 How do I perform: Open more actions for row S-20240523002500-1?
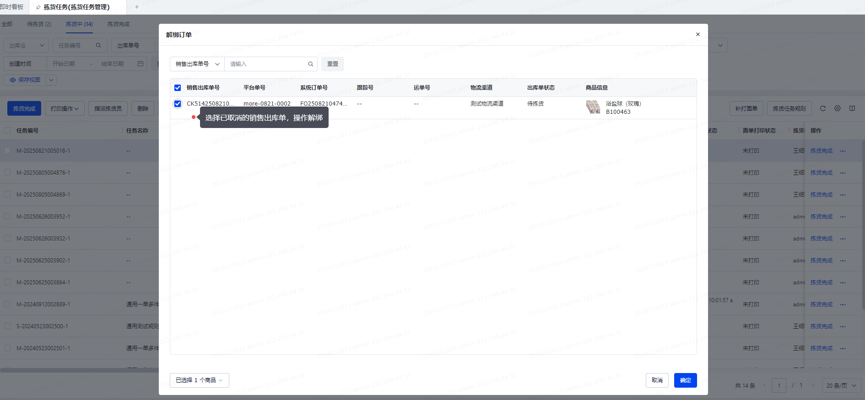(843, 326)
